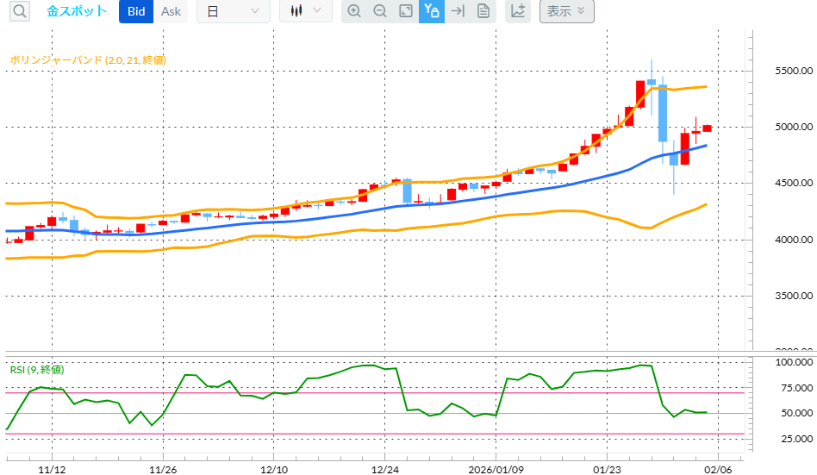Open the document notes icon

[483, 11]
